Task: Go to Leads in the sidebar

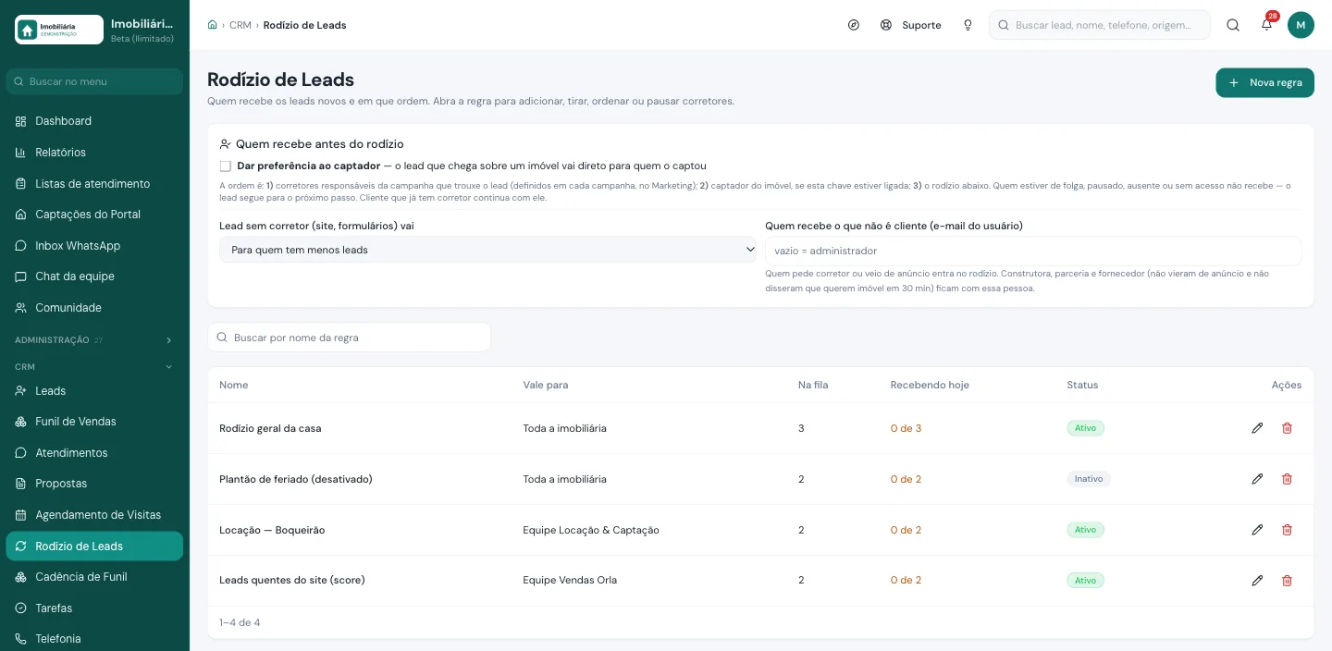Action: tap(94, 391)
